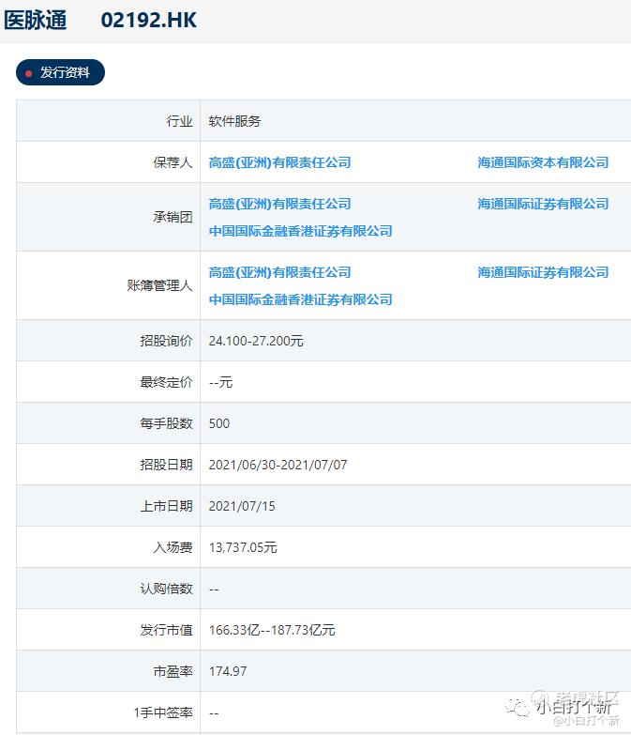Select listing date 2021/07/15
631x735 pixels.
(x=242, y=506)
